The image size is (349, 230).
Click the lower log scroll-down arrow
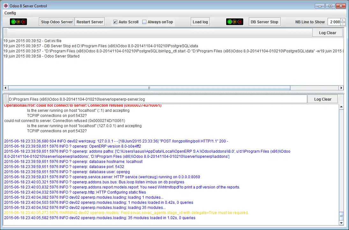pyautogui.click(x=341, y=223)
